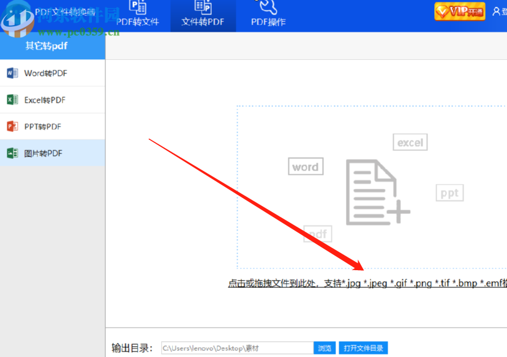Click the output directory path input field
Viewport: 507px width, 357px height.
pos(236,347)
